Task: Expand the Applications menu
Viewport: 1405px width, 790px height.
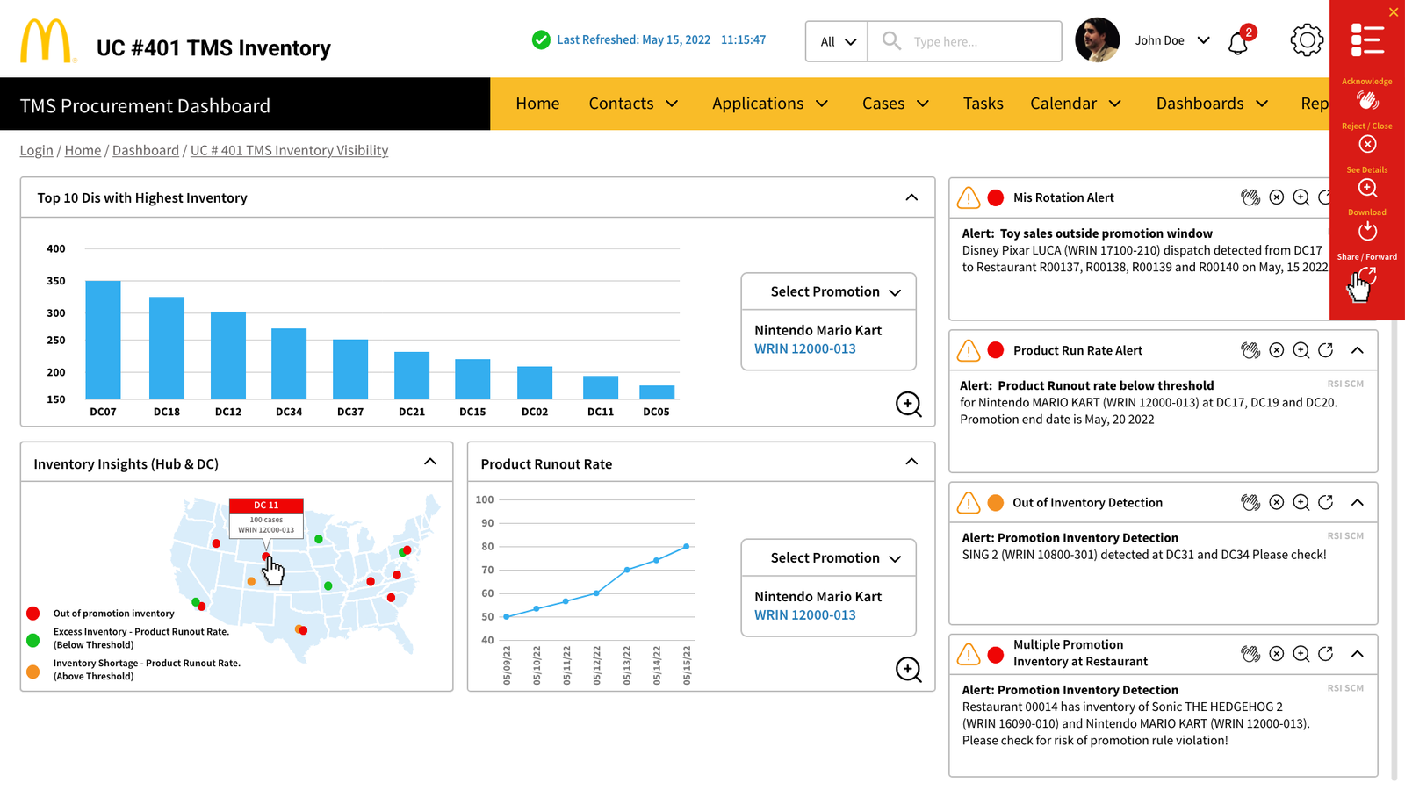Action: coord(770,104)
